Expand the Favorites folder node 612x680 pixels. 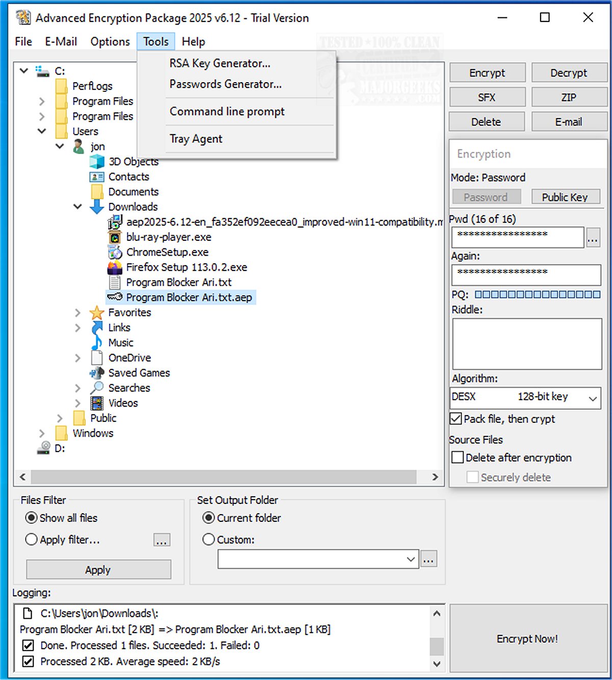tap(78, 312)
